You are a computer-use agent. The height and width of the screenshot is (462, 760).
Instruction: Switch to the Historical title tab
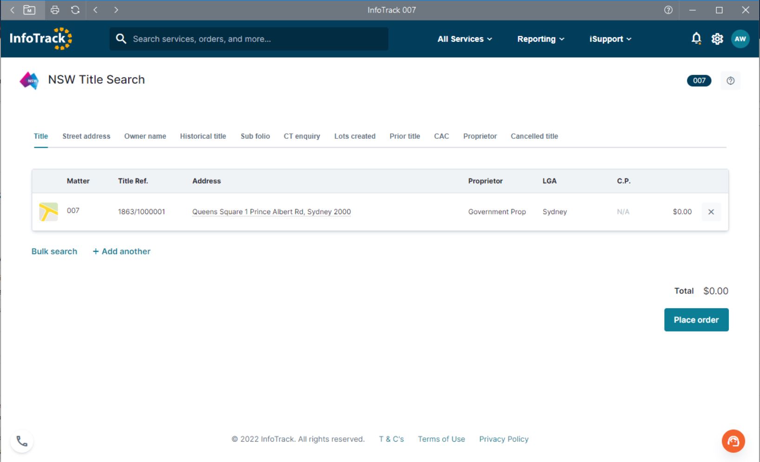(203, 136)
